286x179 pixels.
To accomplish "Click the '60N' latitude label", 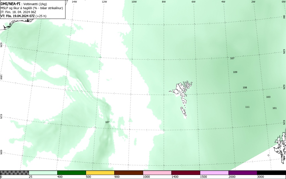I will tap(1, 152).
